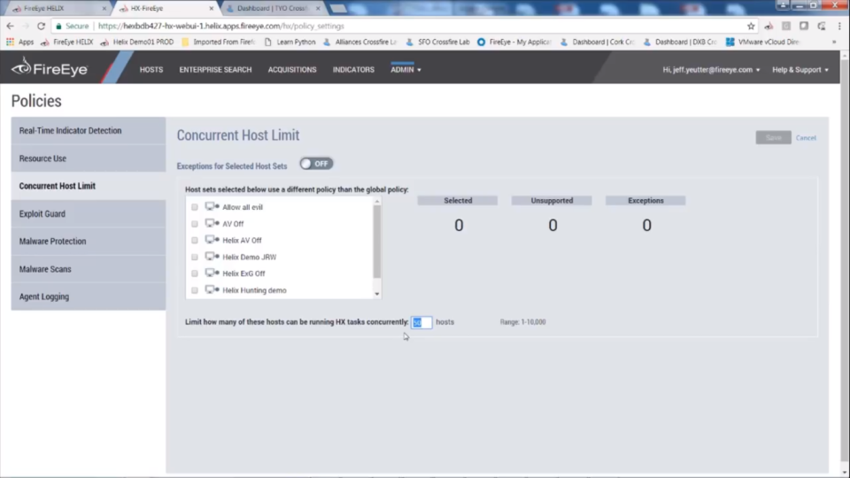The image size is (850, 478).
Task: Open ACQUISITIONS menu item
Action: [292, 69]
